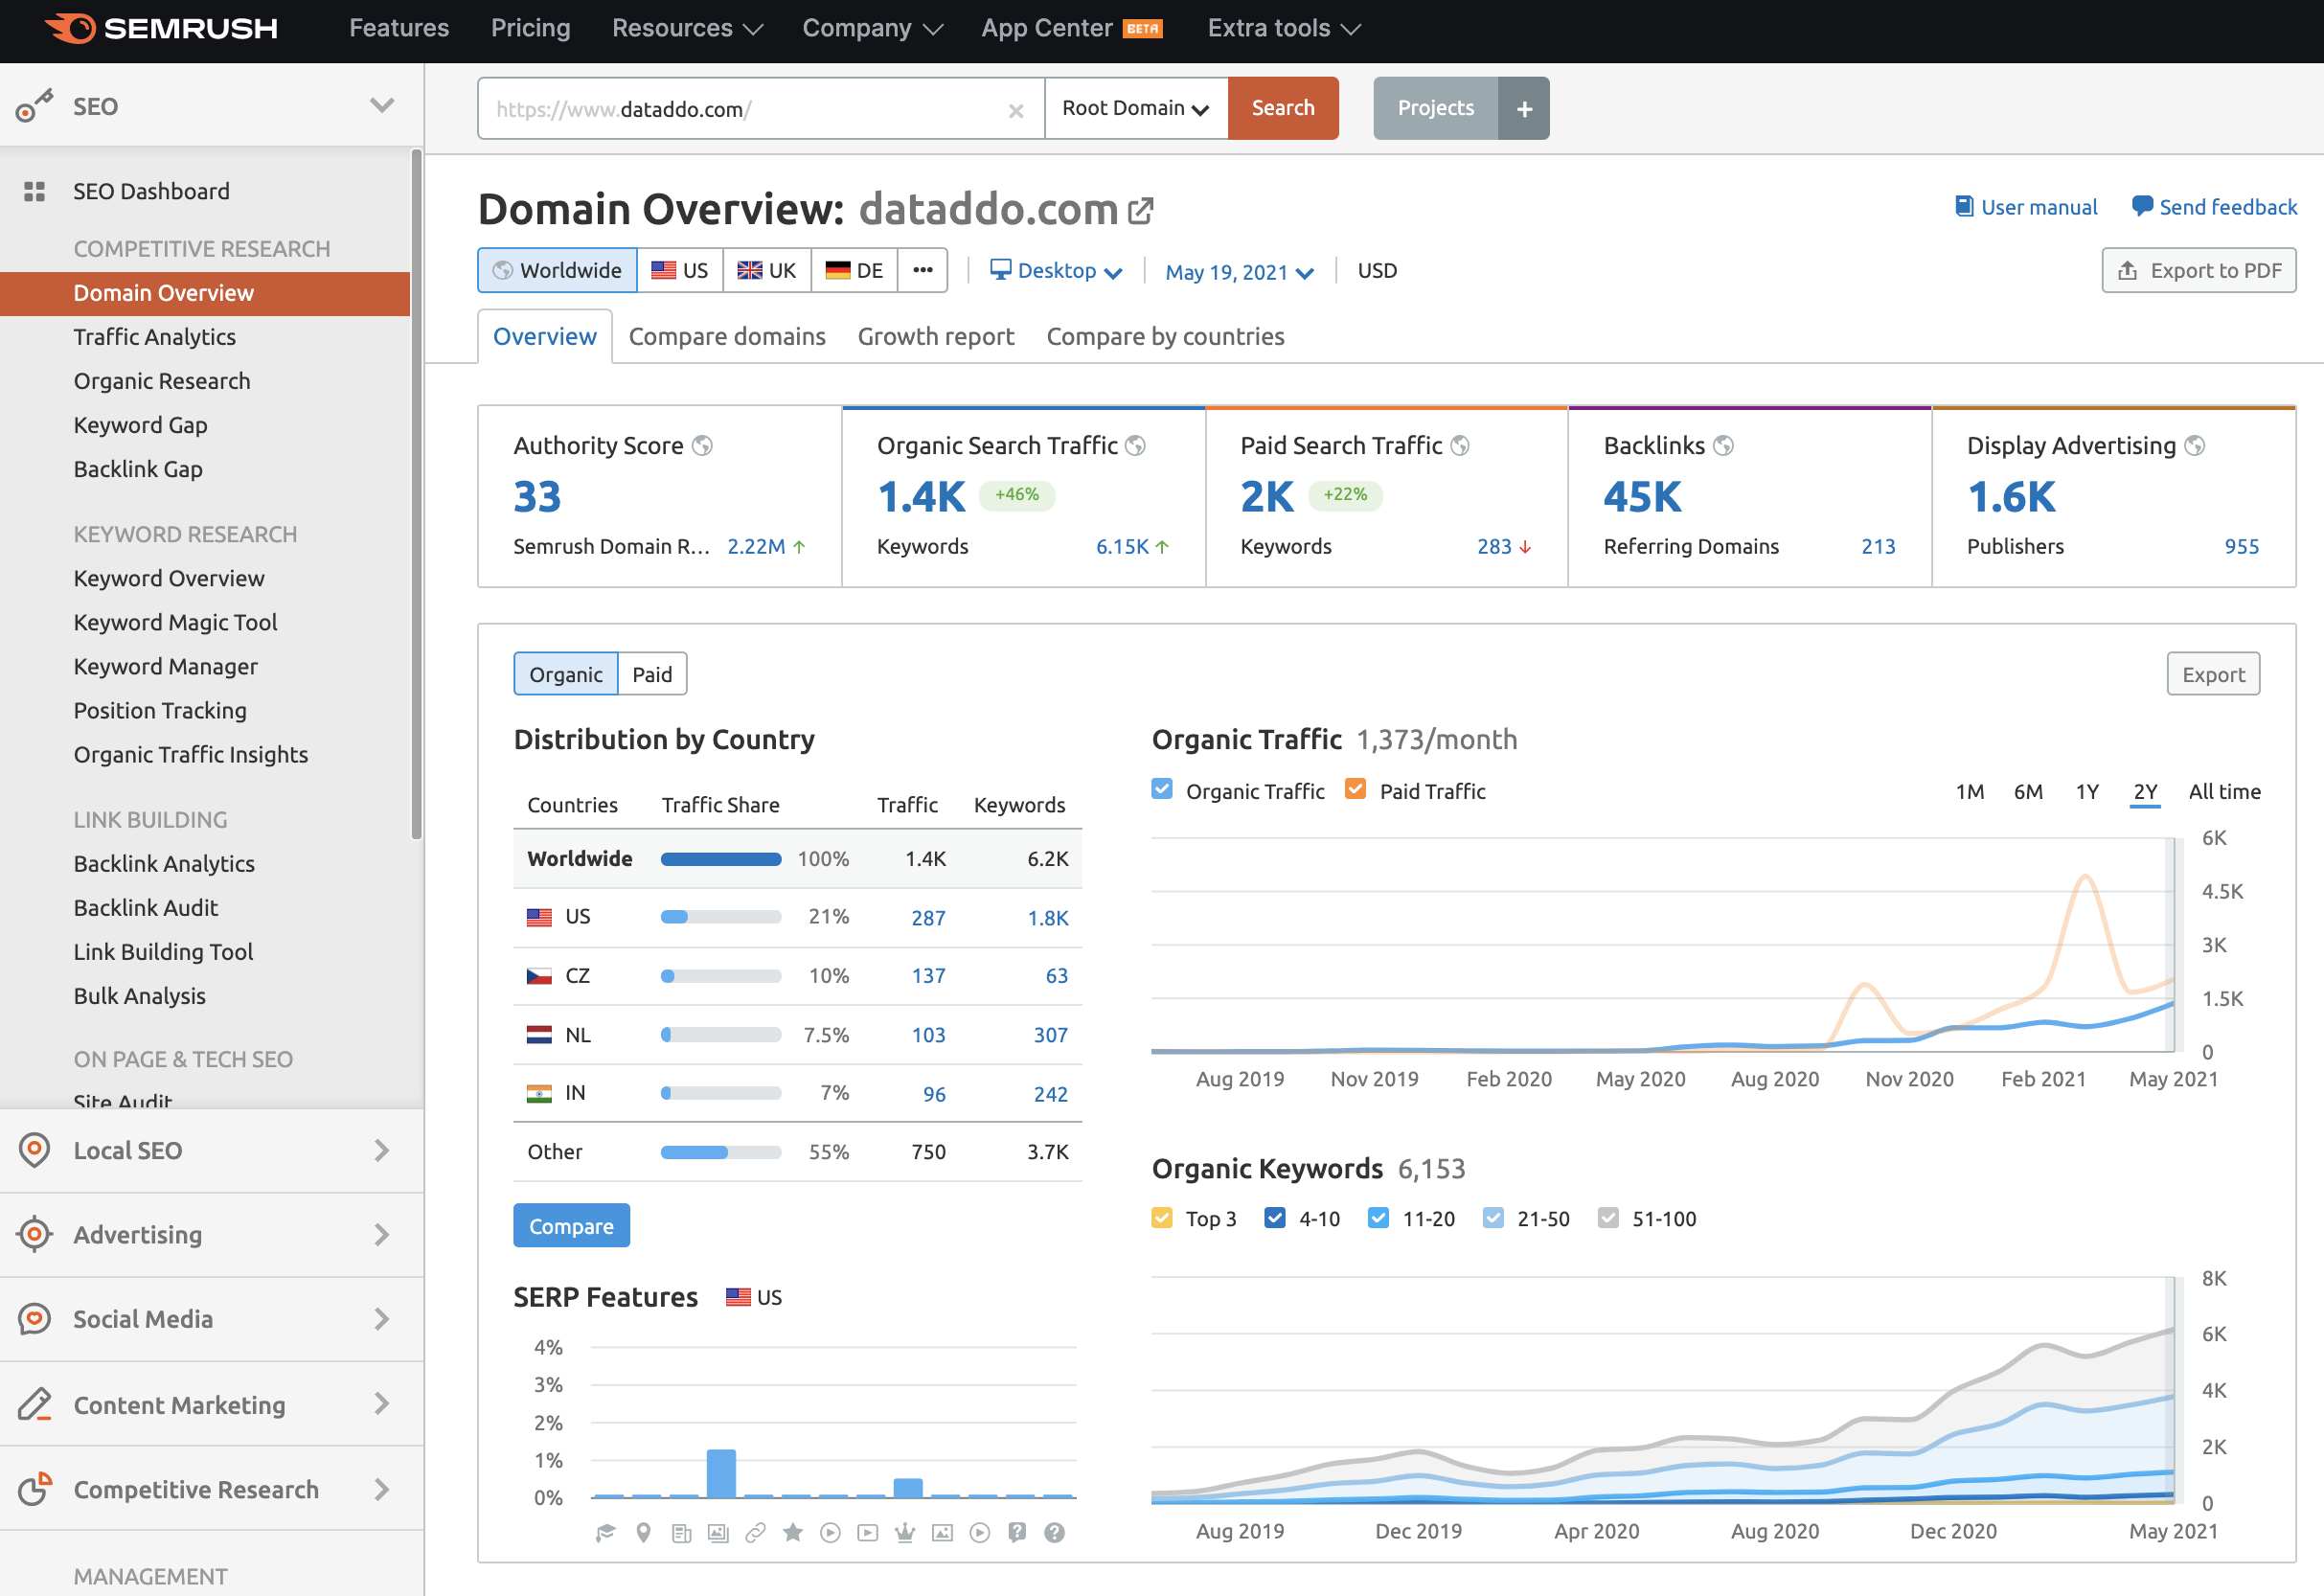The width and height of the screenshot is (2324, 1596).
Task: Click the SEO Dashboard grid icon
Action: [x=35, y=191]
